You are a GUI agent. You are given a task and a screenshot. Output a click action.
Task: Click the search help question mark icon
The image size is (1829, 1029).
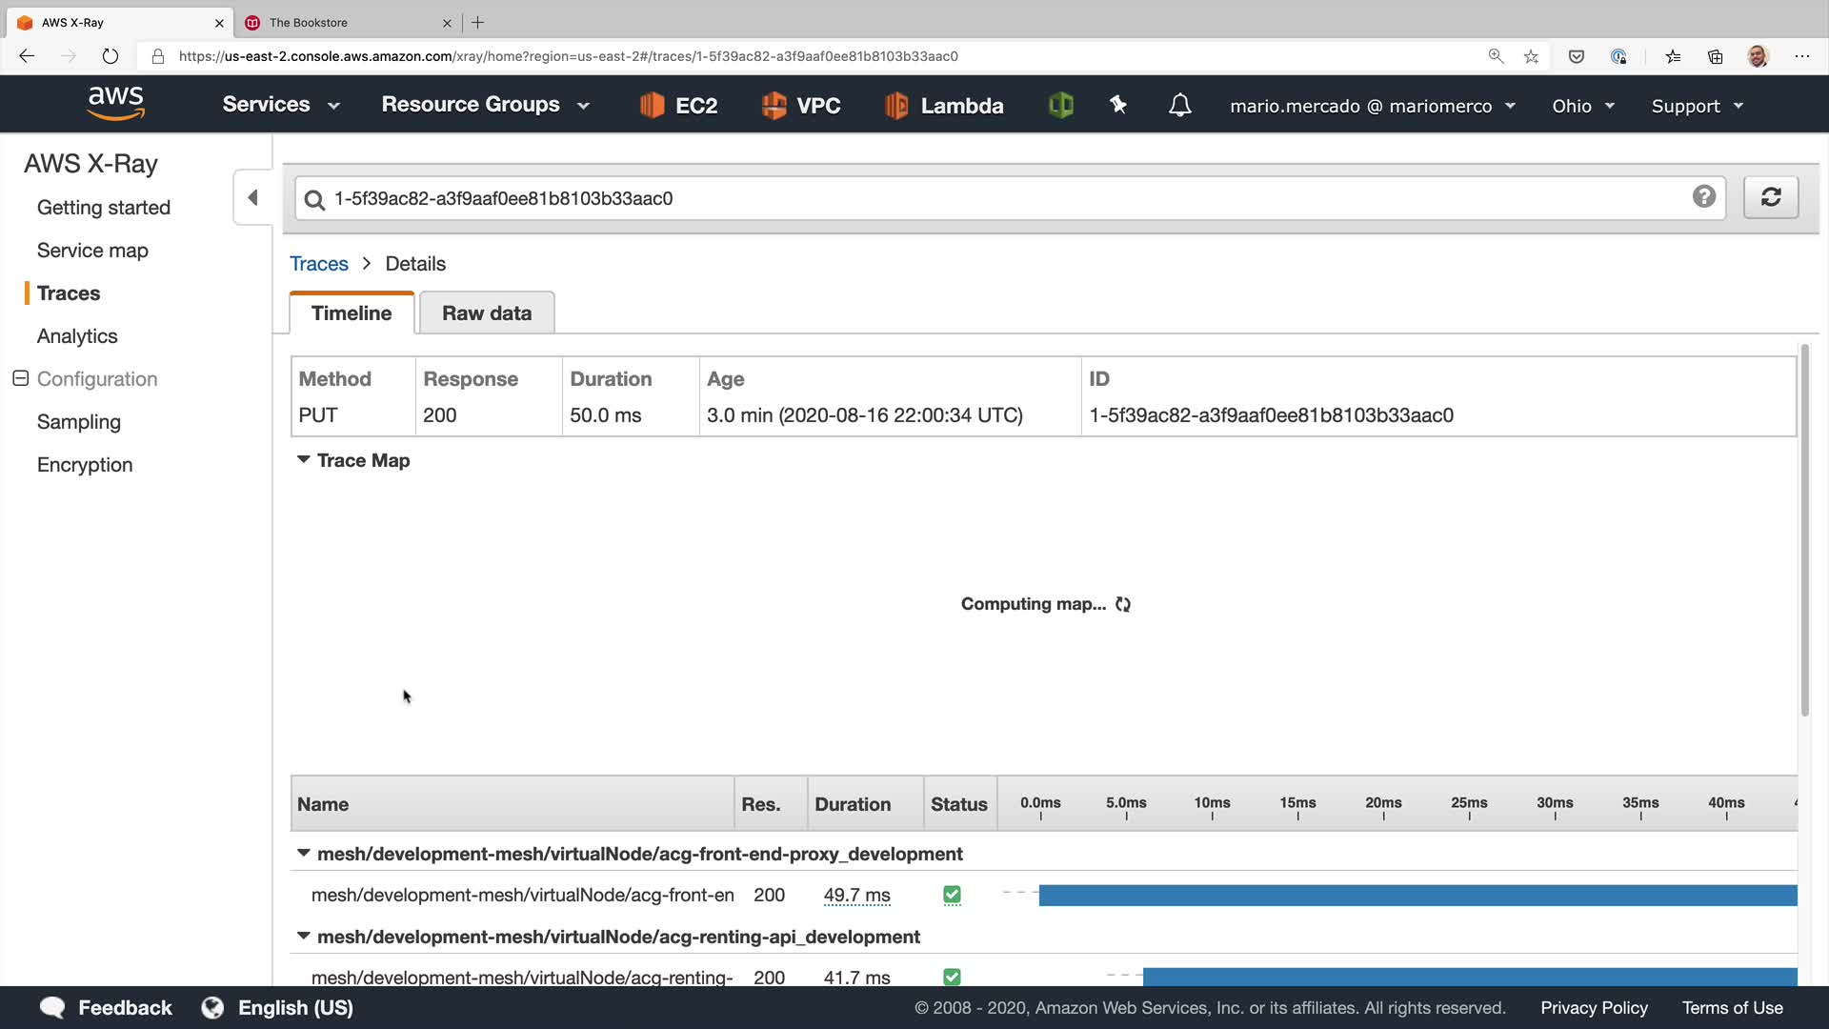click(1704, 196)
